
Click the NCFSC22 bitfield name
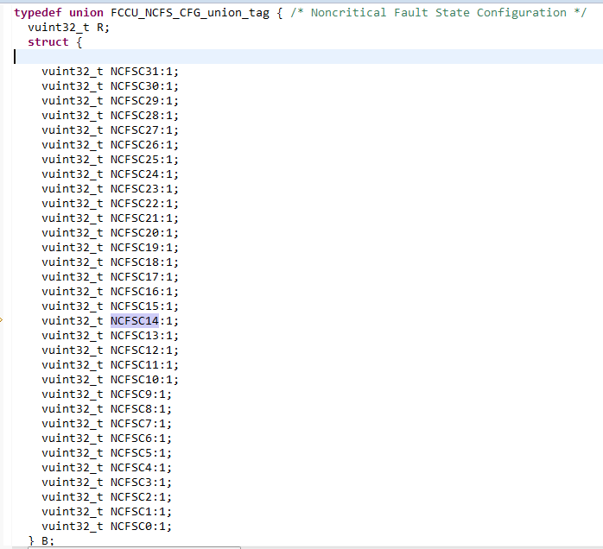pos(135,204)
